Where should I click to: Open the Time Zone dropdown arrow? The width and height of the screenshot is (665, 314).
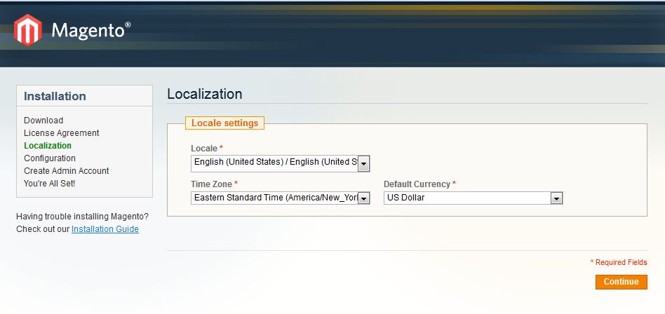click(363, 198)
